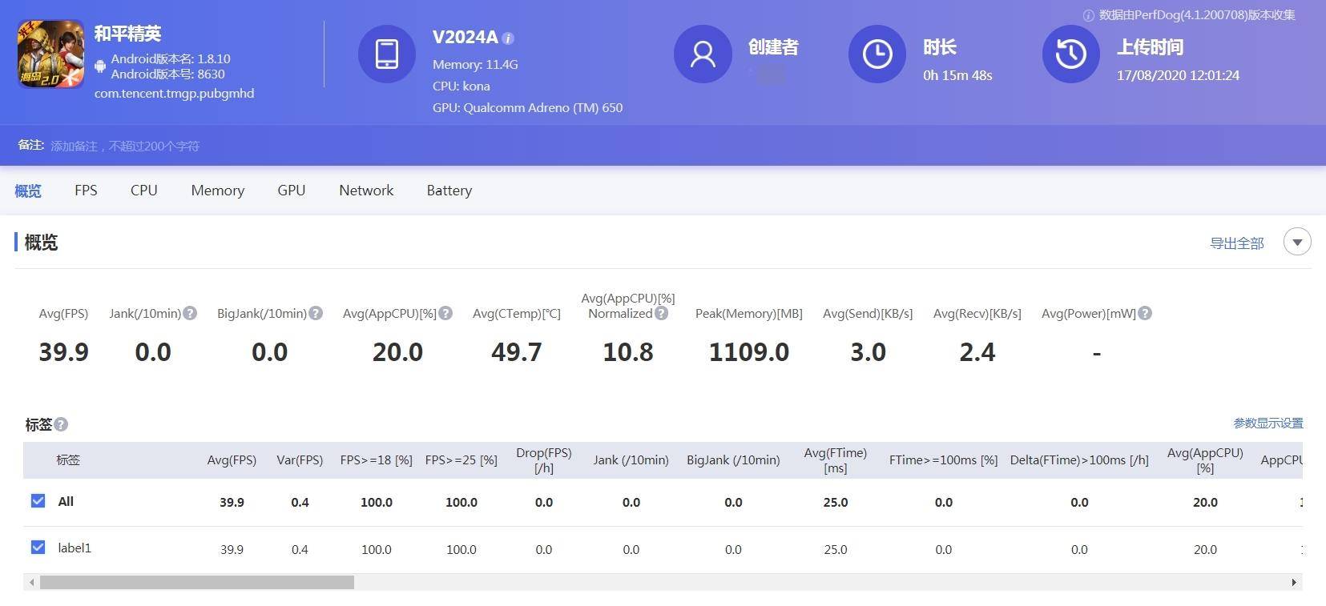Click the Avg(Send) value 3.0

(868, 352)
